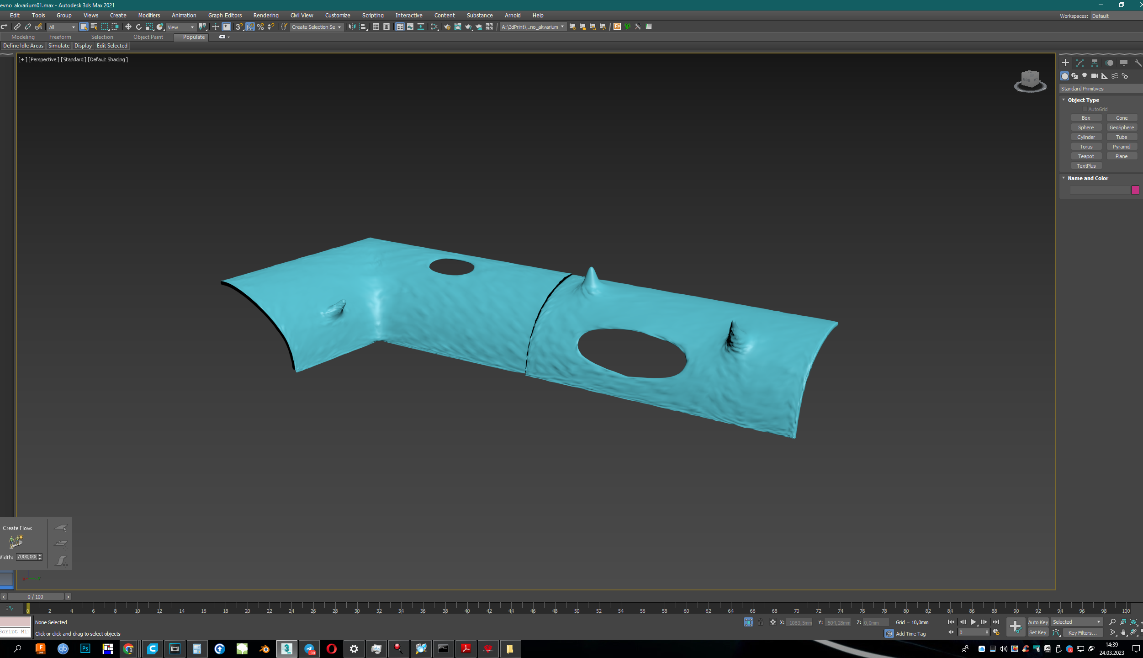This screenshot has width=1143, height=658.
Task: Toggle the Selection Lock padlock
Action: click(761, 622)
